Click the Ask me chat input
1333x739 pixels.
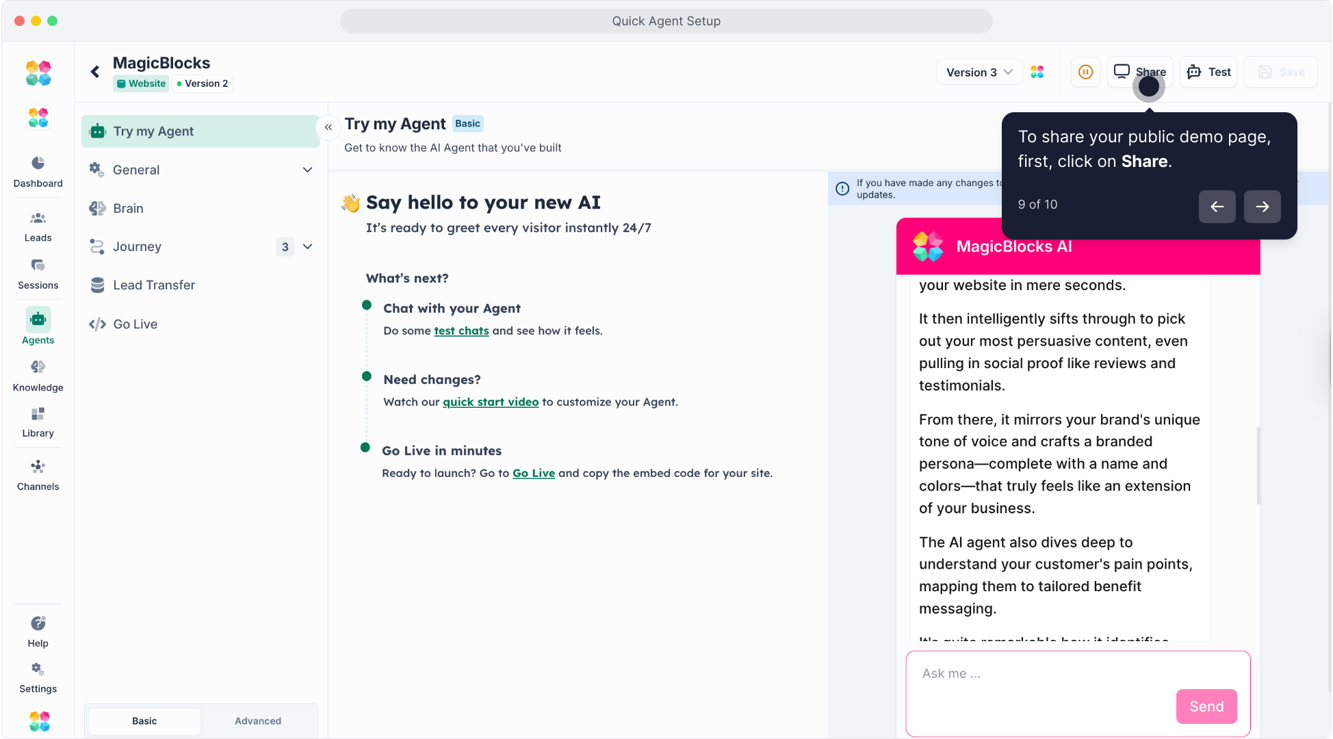pyautogui.click(x=1040, y=674)
